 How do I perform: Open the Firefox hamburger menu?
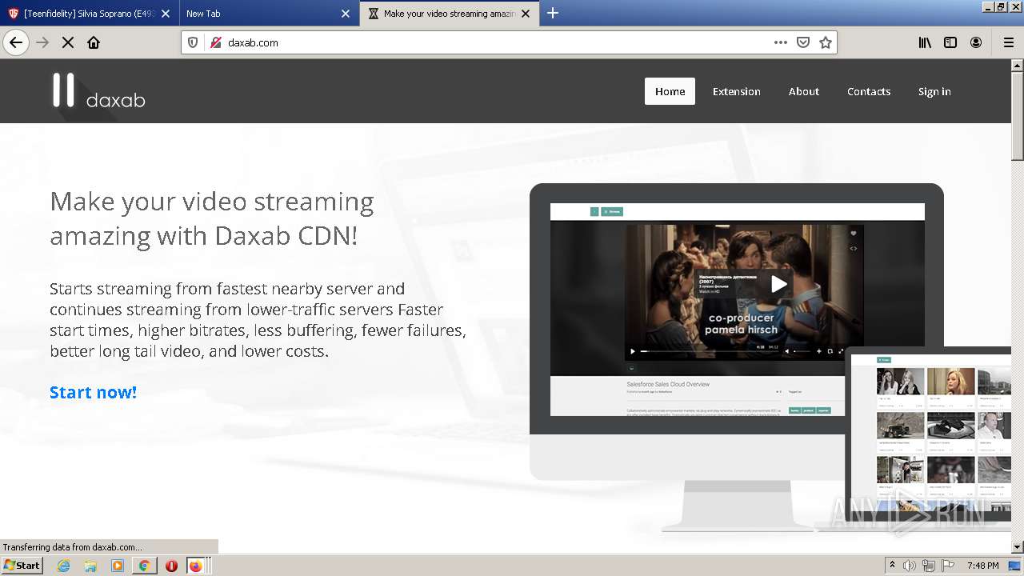point(1008,42)
